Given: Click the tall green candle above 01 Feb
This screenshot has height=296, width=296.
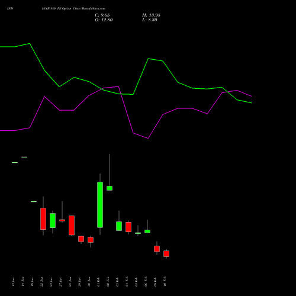Looking at the screenshot, I should point(100,205).
